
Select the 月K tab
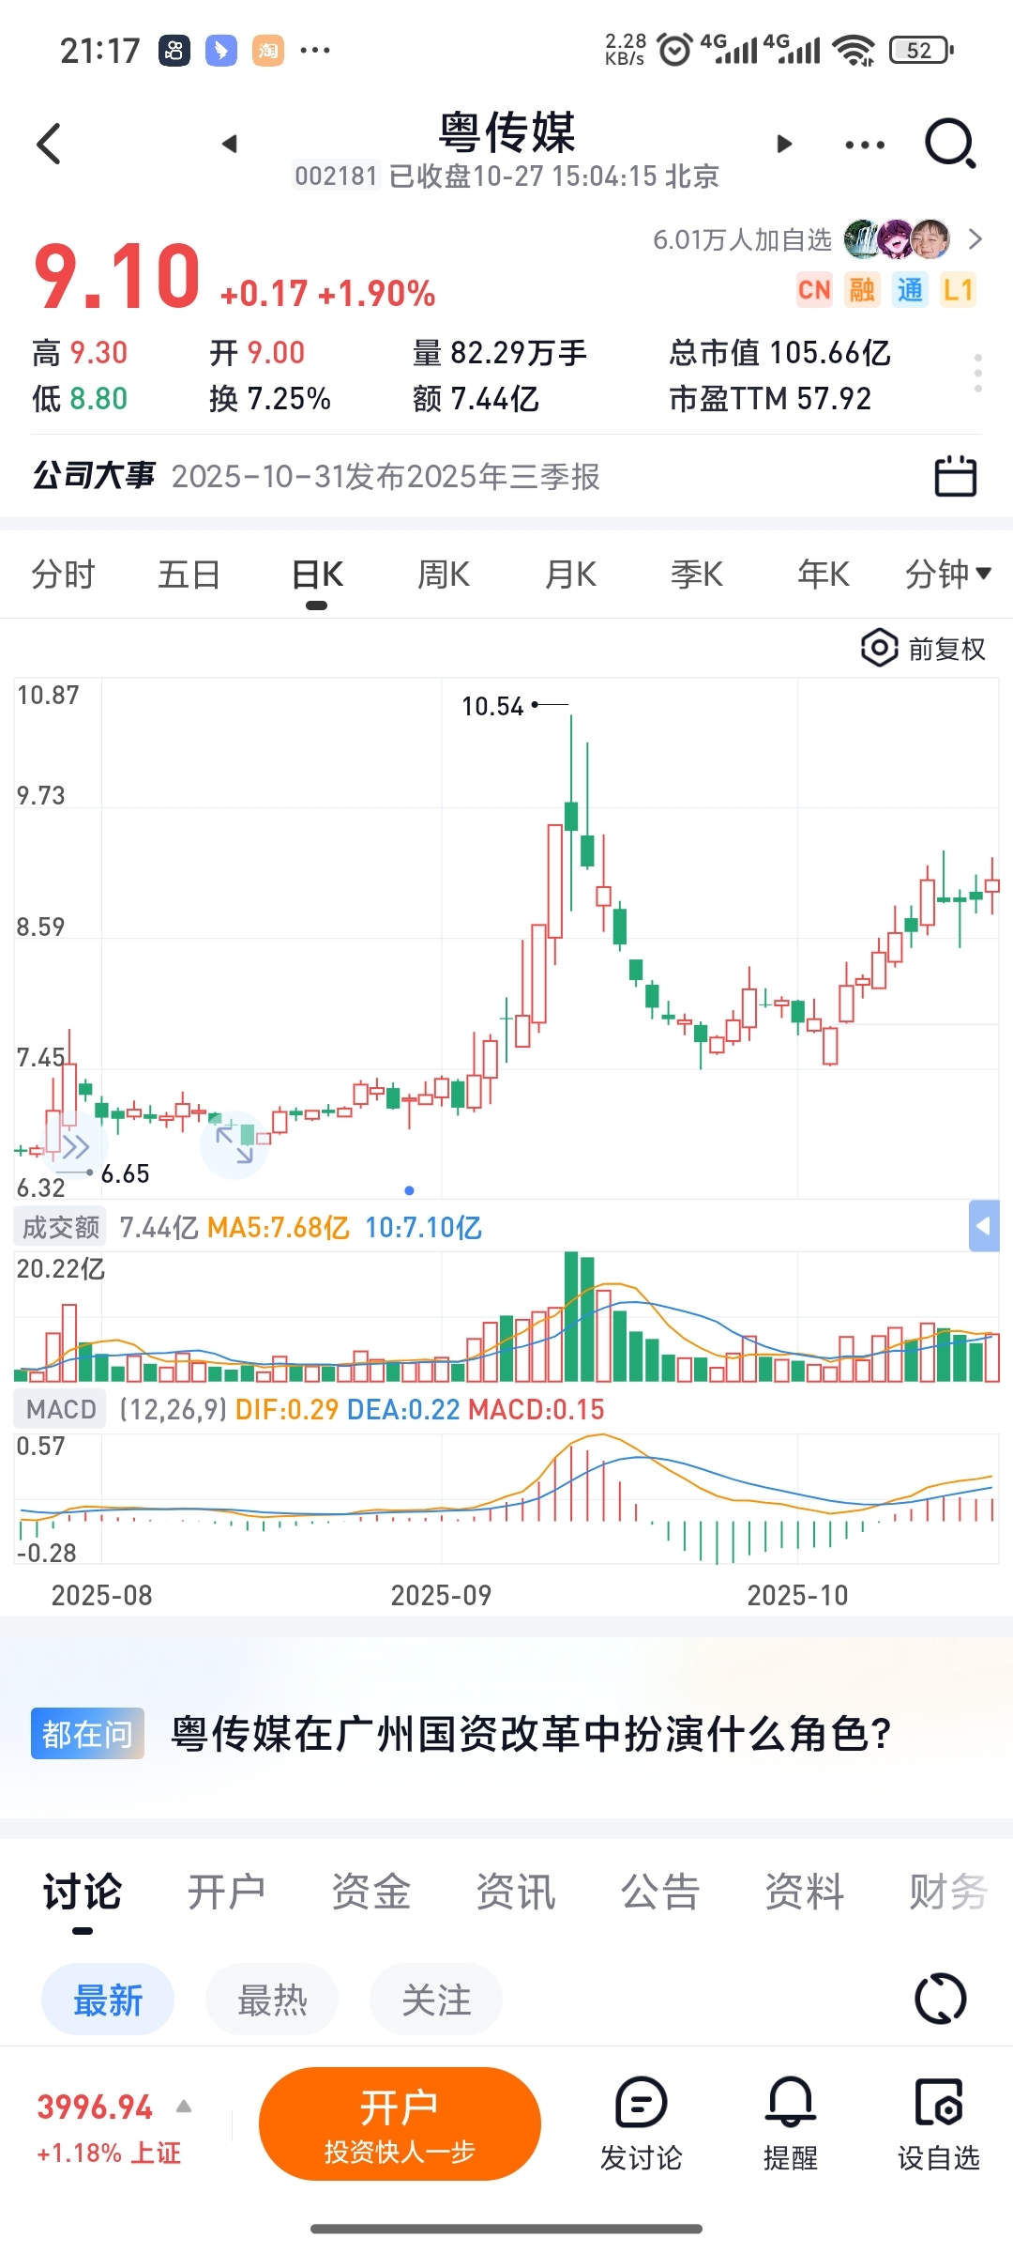570,574
